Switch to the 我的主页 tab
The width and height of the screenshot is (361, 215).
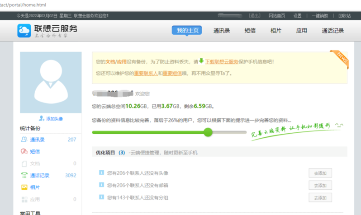[187, 31]
